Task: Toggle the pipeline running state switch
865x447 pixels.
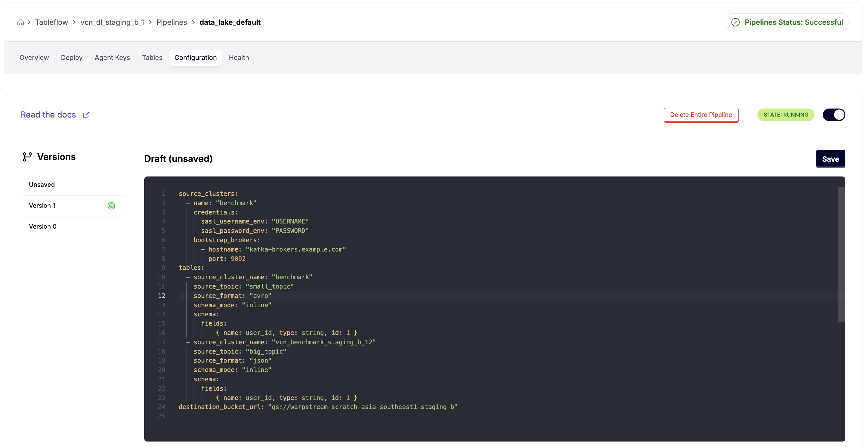Action: pos(833,115)
